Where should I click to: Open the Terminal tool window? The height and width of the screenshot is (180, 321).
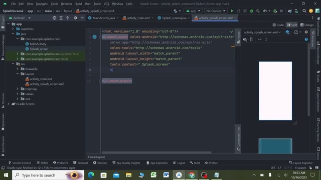click(80, 162)
